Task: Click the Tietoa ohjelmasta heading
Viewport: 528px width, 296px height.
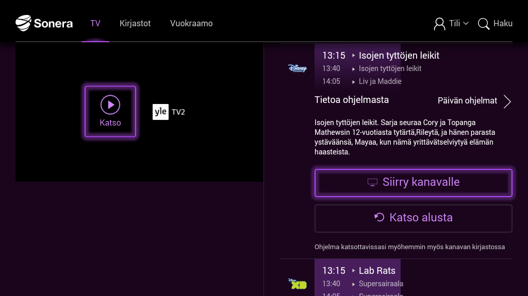Action: pyautogui.click(x=352, y=100)
